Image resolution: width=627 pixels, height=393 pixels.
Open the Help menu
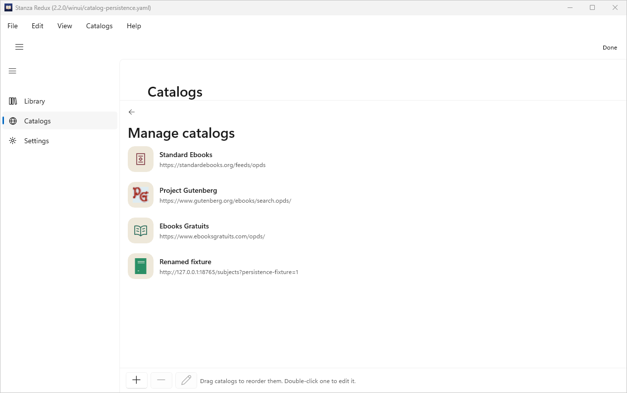pos(134,26)
